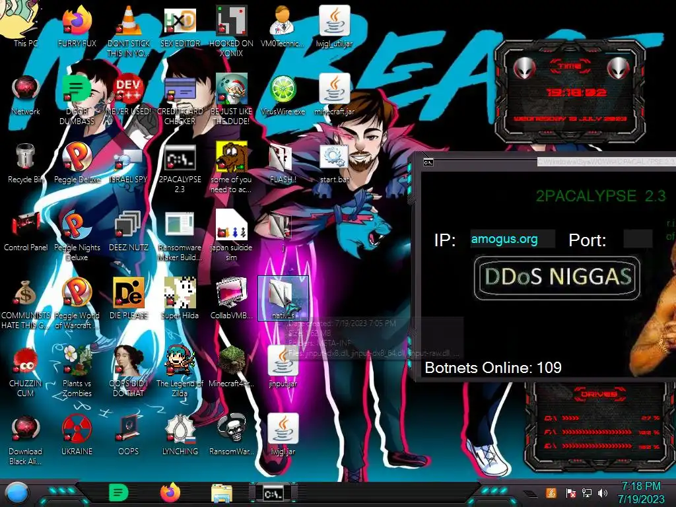This screenshot has height=507, width=676.
Task: Open BE JUST LIKE THE DUDE! icon
Action: point(232,99)
